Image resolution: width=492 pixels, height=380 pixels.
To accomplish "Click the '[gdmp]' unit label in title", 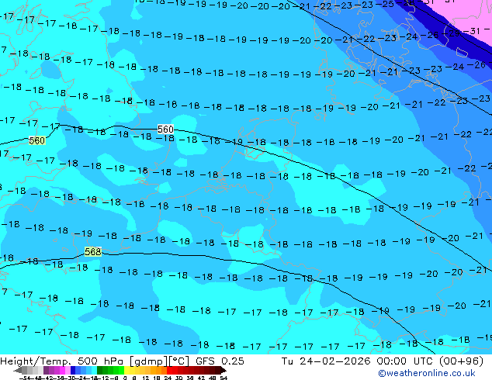I will (149, 361).
